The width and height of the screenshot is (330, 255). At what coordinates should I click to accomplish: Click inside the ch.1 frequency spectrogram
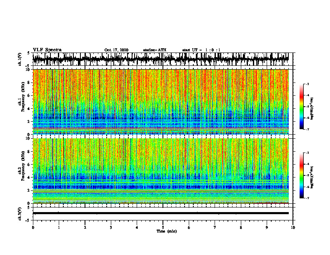[160, 102]
